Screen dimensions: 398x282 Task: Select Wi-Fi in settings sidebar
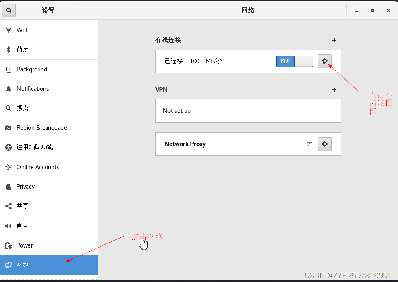(x=49, y=30)
